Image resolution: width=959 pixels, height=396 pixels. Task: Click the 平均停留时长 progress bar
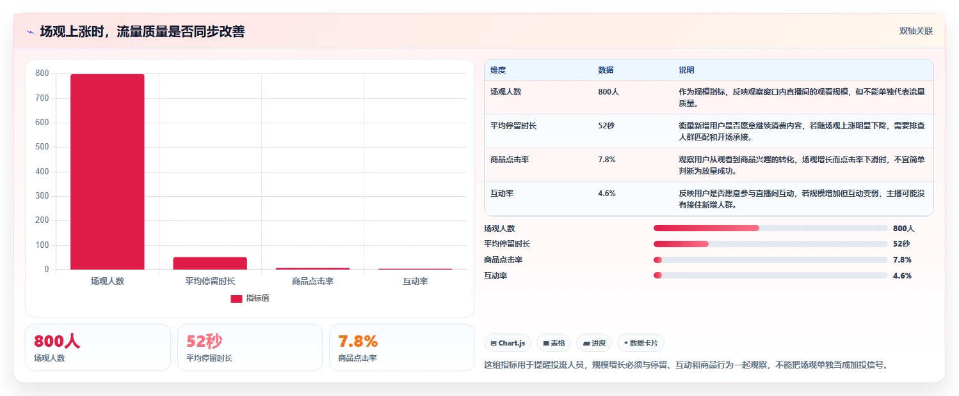(771, 244)
